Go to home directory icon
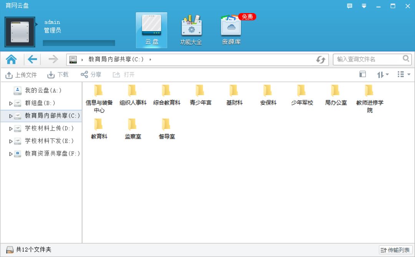 (12, 59)
